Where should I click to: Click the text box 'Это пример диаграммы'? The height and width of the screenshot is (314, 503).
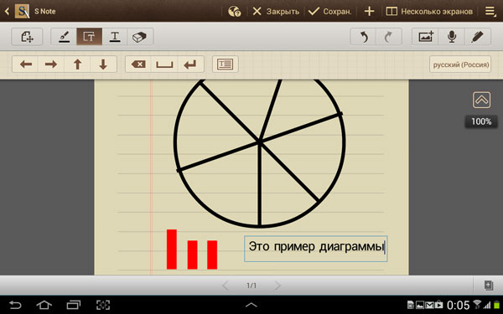pyautogui.click(x=316, y=249)
